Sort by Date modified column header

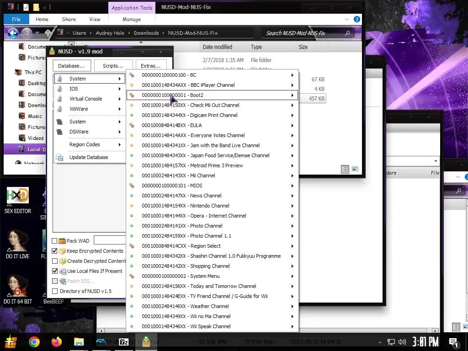coord(224,47)
